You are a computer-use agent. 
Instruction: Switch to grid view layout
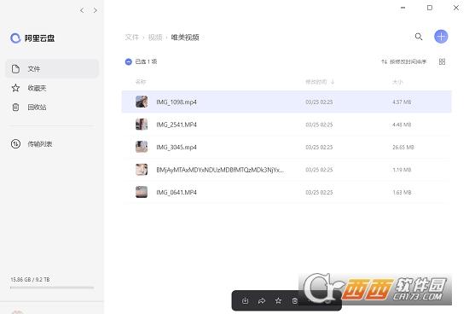click(442, 61)
